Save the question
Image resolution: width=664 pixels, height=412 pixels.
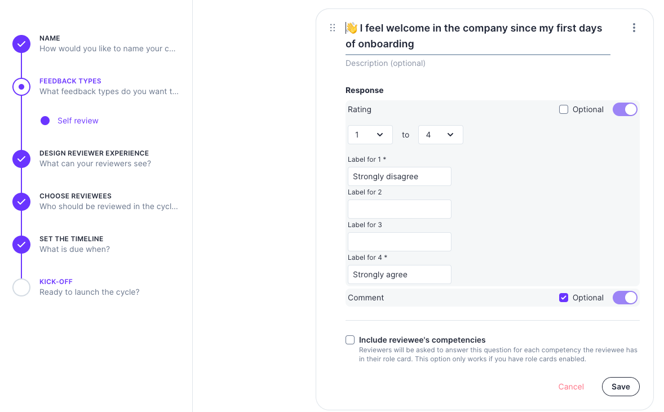[621, 387]
